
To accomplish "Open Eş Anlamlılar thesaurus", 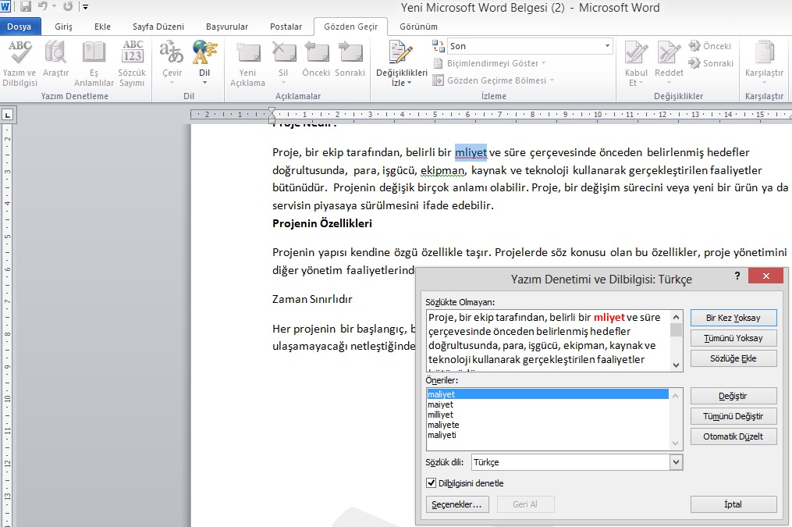I will (94, 64).
